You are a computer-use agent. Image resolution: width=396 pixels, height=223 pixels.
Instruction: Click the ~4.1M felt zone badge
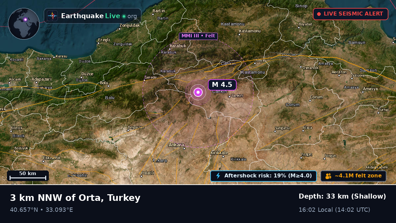click(x=353, y=176)
